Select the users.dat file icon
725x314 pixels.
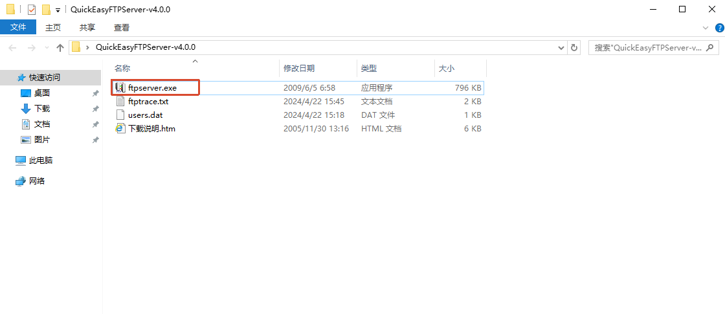pyautogui.click(x=120, y=115)
